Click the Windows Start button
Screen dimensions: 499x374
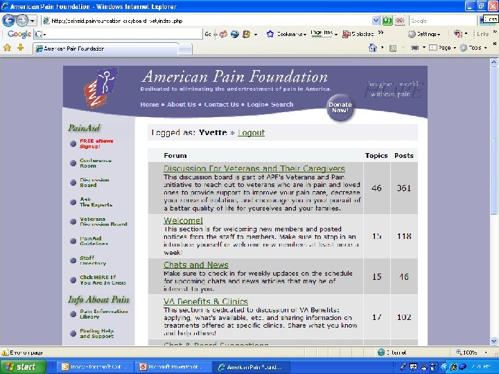[x=21, y=366]
